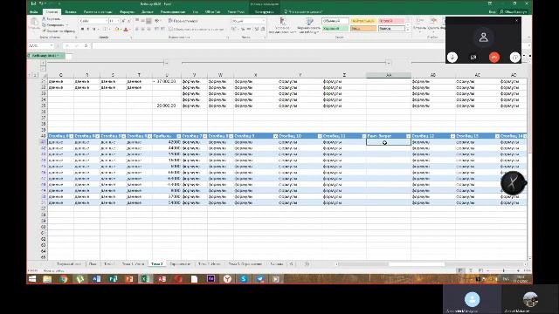Image resolution: width=559 pixels, height=314 pixels.
Task: Toggle Bold formatting
Action: 82,29
